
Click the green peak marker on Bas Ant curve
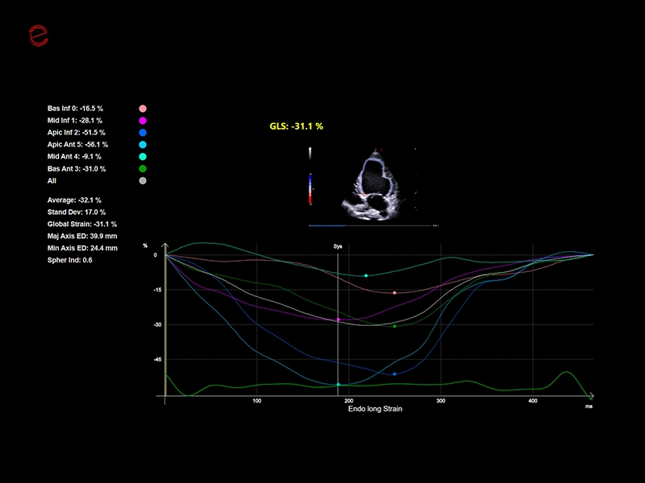click(x=394, y=326)
